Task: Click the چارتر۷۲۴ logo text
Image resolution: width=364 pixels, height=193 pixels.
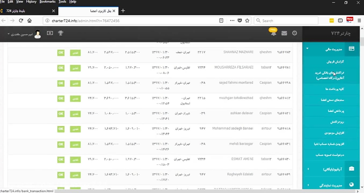Action: click(x=341, y=34)
